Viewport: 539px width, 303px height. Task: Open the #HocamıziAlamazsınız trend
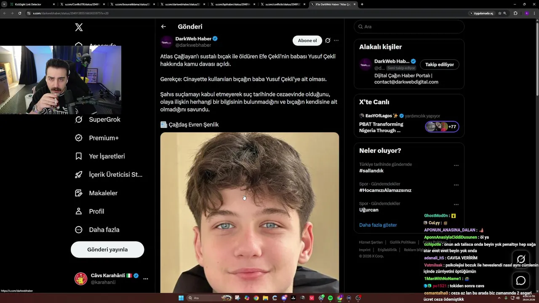(385, 190)
